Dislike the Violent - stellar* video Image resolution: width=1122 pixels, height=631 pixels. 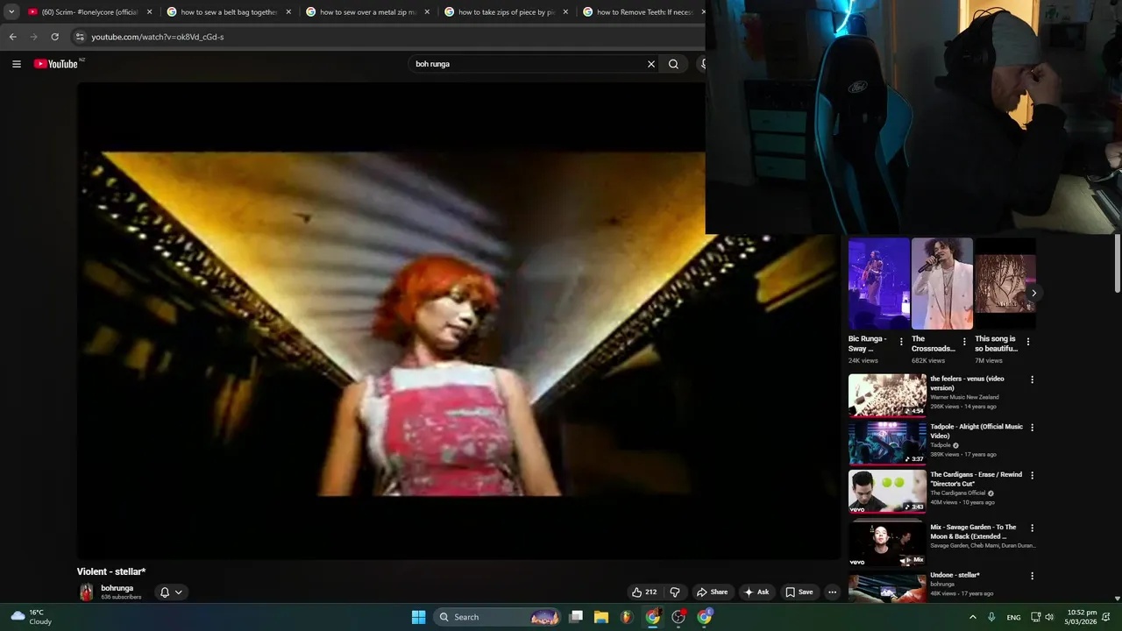[675, 592]
